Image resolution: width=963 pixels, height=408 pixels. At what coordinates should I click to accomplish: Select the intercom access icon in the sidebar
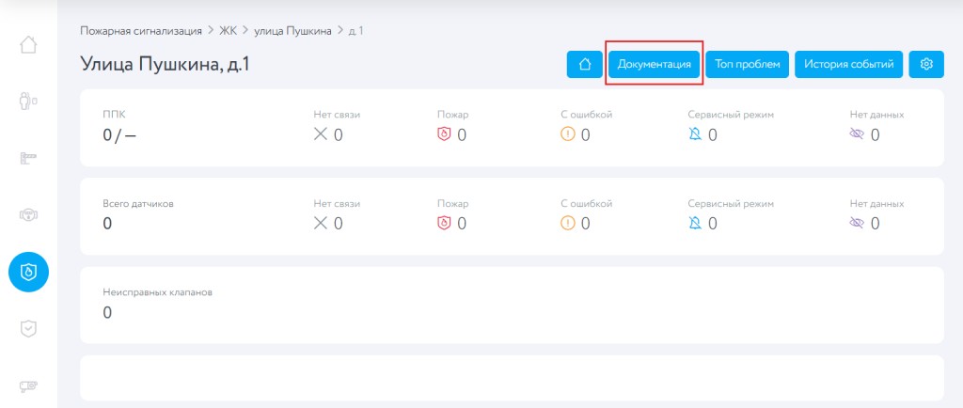(x=28, y=102)
